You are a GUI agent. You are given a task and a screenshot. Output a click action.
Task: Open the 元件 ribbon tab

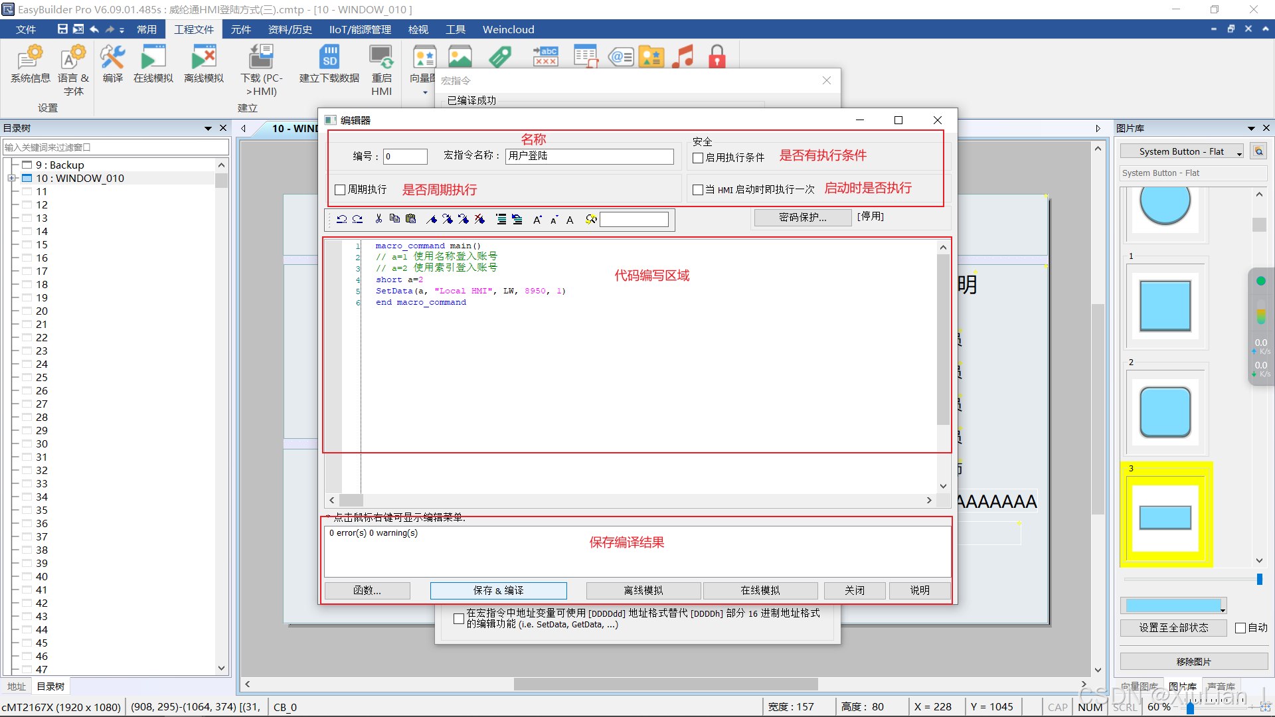tap(240, 29)
